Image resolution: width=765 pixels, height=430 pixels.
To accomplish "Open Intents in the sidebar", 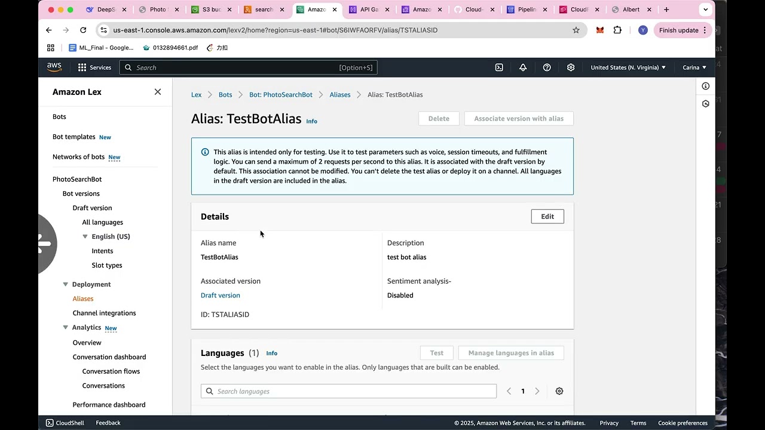I will tap(102, 251).
